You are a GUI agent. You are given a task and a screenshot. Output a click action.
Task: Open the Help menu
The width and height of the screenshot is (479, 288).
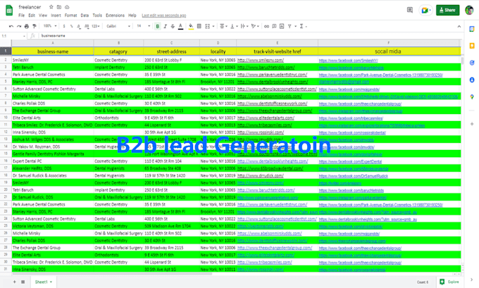[132, 15]
